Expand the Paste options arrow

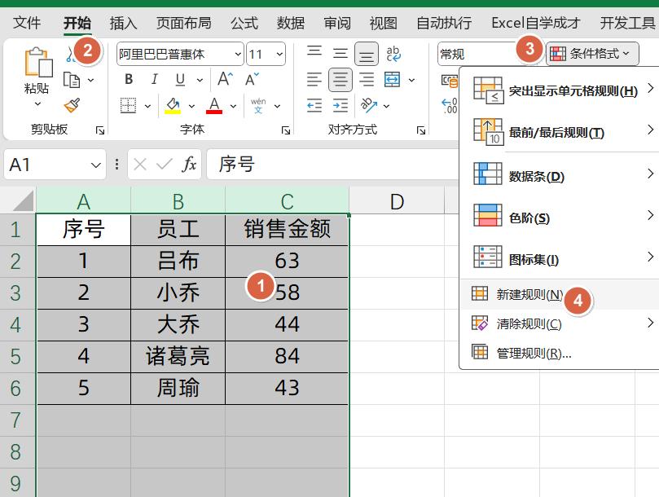[x=37, y=103]
